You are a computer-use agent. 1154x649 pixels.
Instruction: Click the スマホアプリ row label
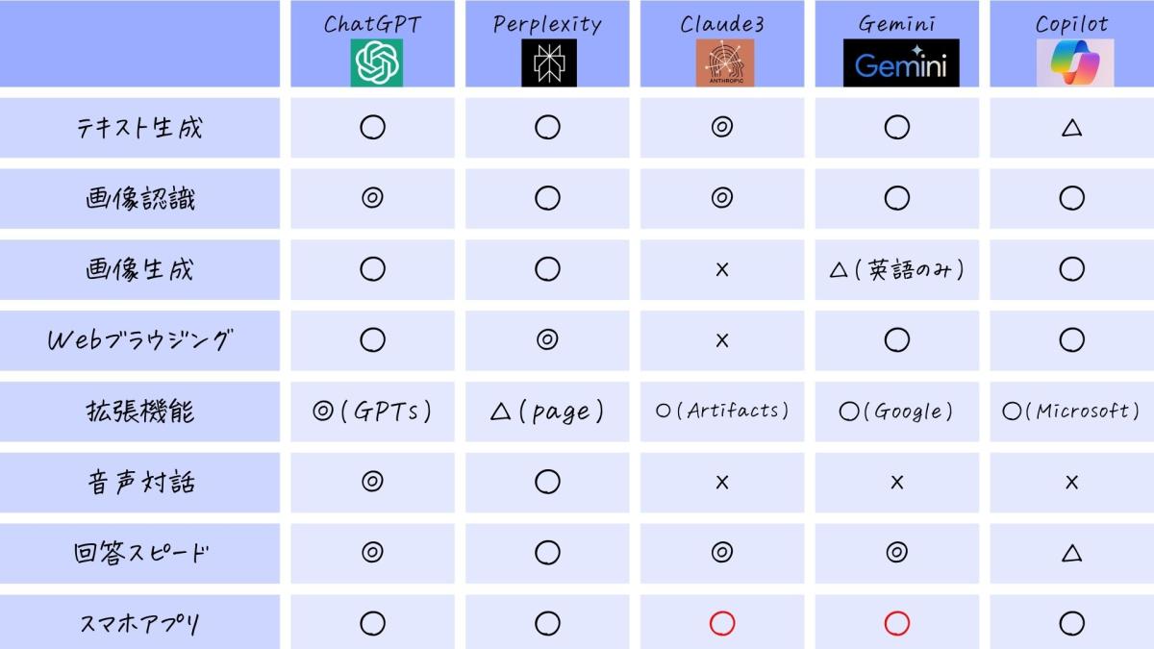(x=140, y=624)
